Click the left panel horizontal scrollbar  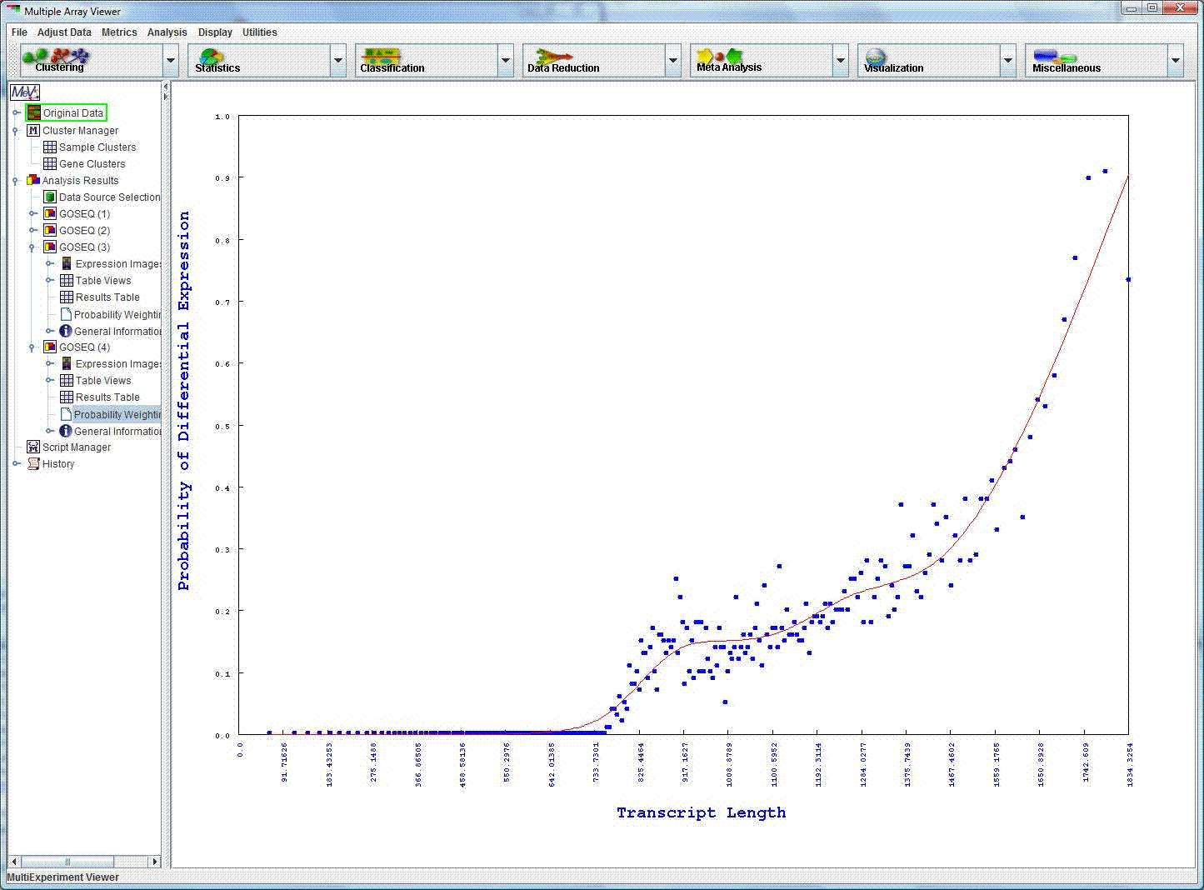tap(67, 862)
